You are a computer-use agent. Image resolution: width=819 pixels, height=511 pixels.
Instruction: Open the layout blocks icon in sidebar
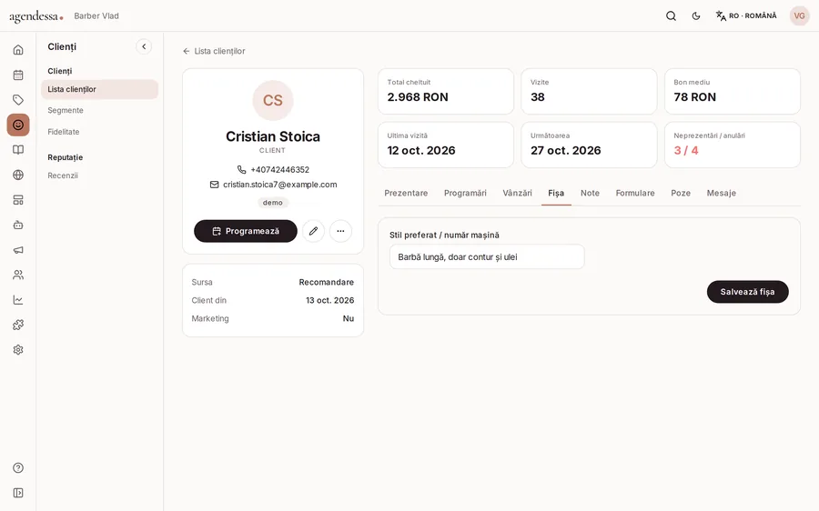pos(18,200)
